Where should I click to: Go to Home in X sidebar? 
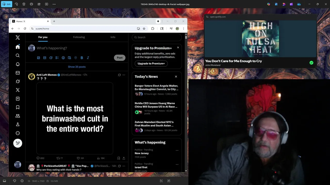[x=18, y=47]
